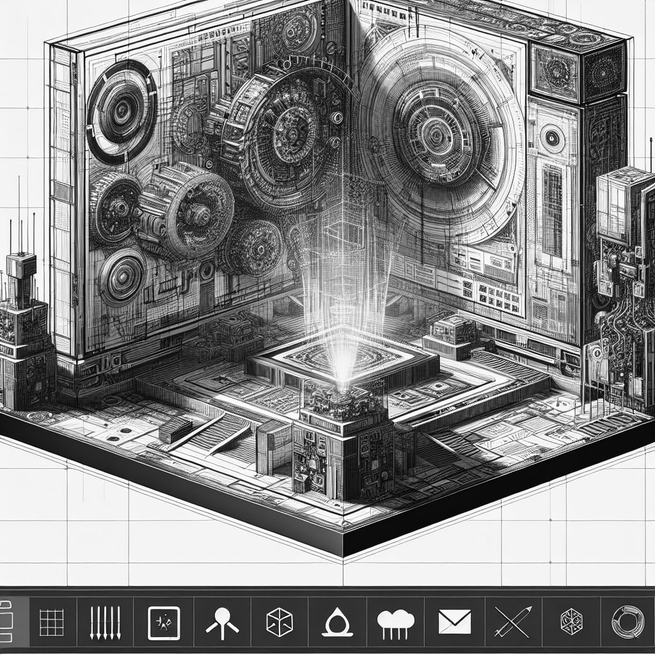Screen dimensions: 655x655
Task: Click the ringed circular speaker at top-left wall
Action: 122,110
